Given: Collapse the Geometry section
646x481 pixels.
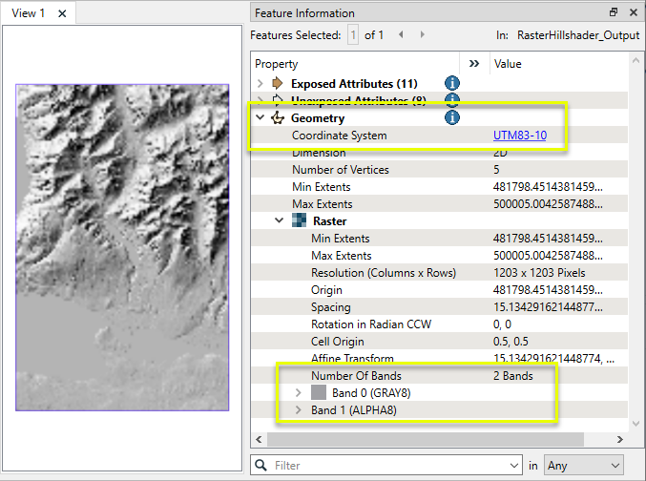Looking at the screenshot, I should coord(260,118).
